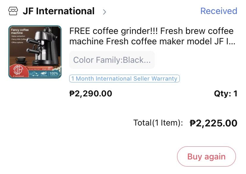Open the coffee machine product thumbnail
Screen dimensions: 246x174
coord(35,52)
